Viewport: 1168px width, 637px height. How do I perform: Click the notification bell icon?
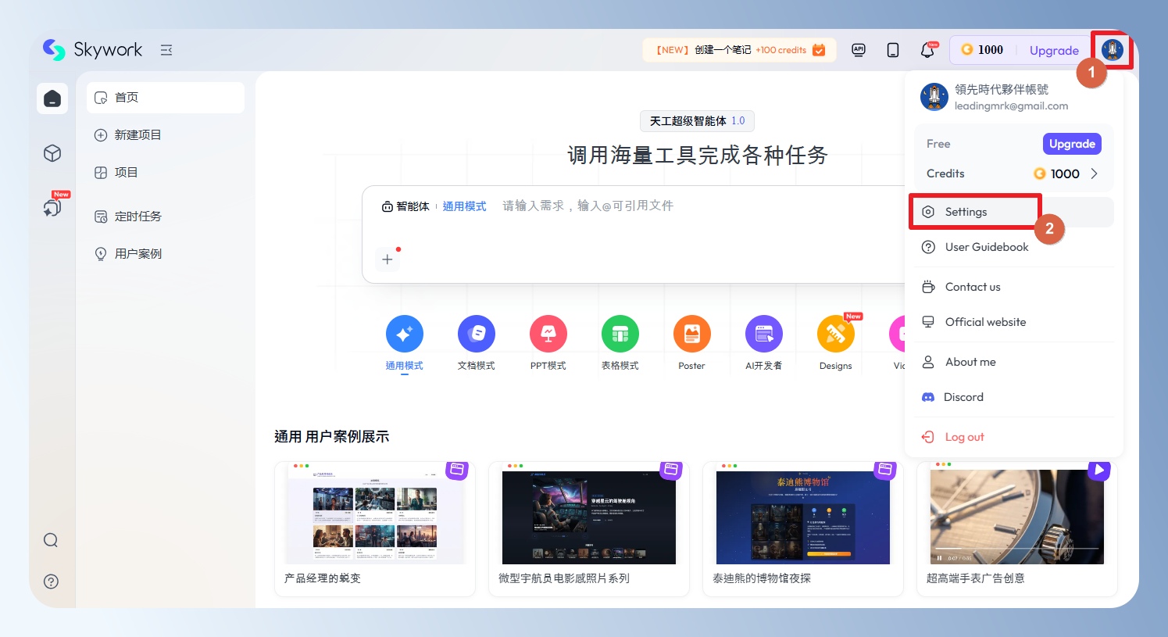pos(927,50)
